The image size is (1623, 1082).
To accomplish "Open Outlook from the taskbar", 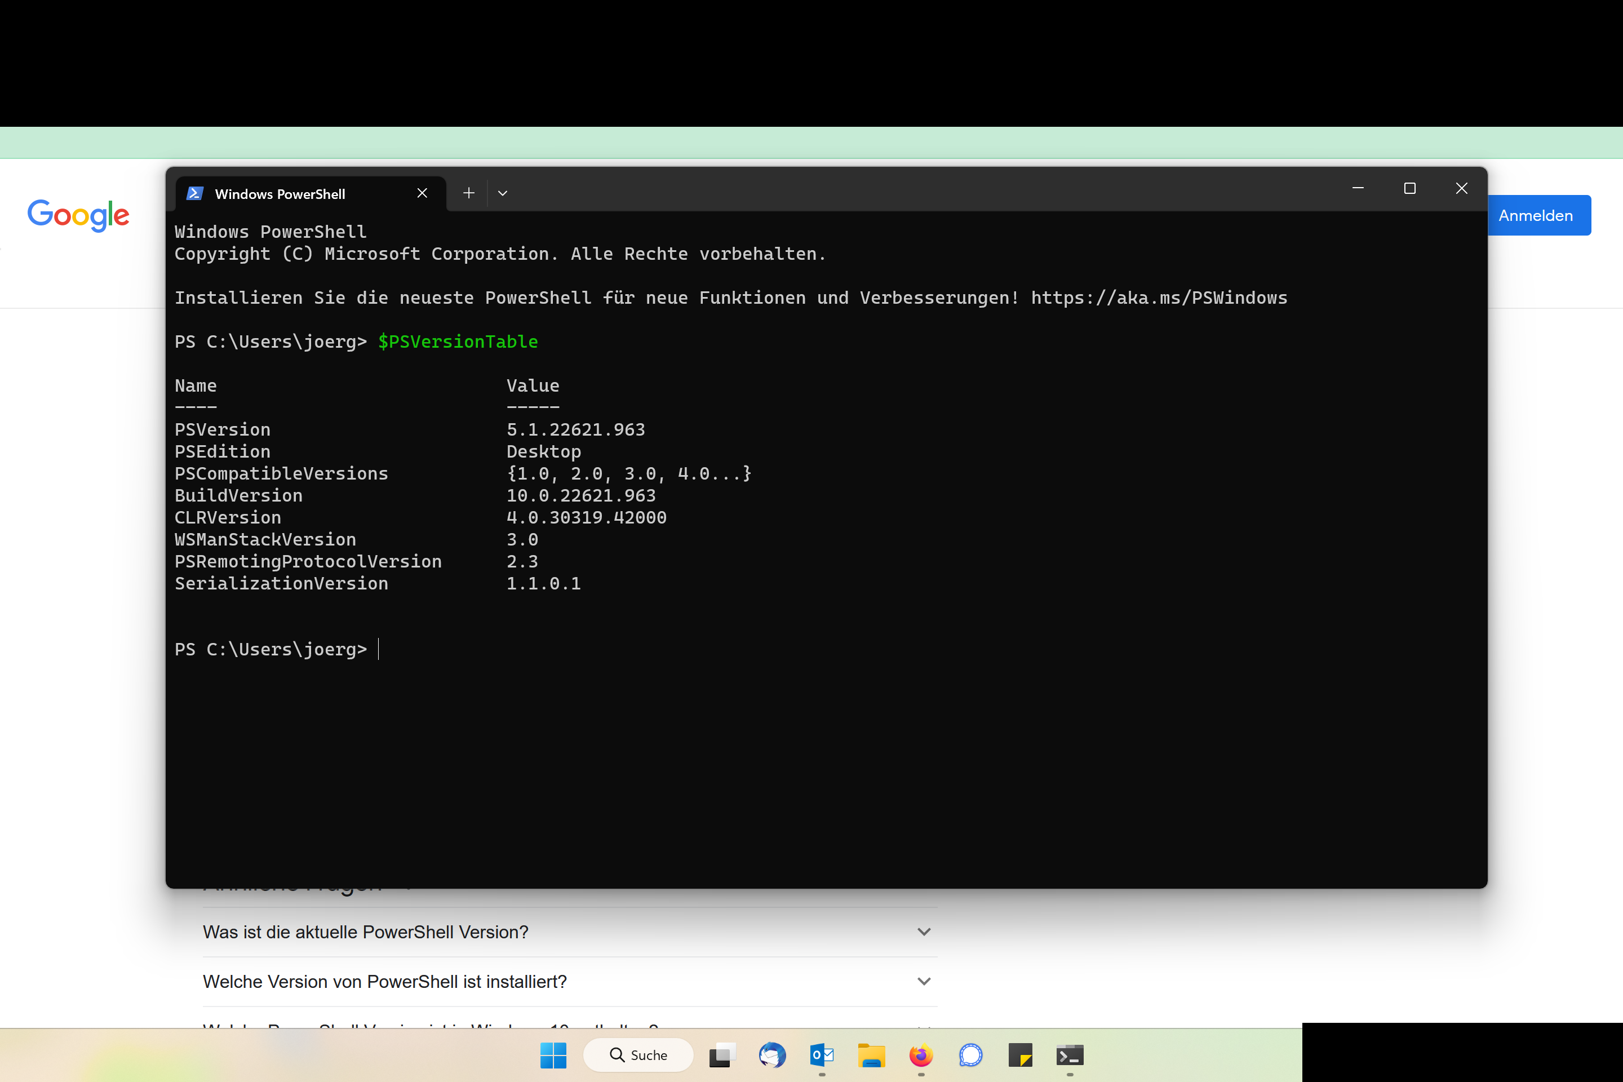I will coord(822,1055).
